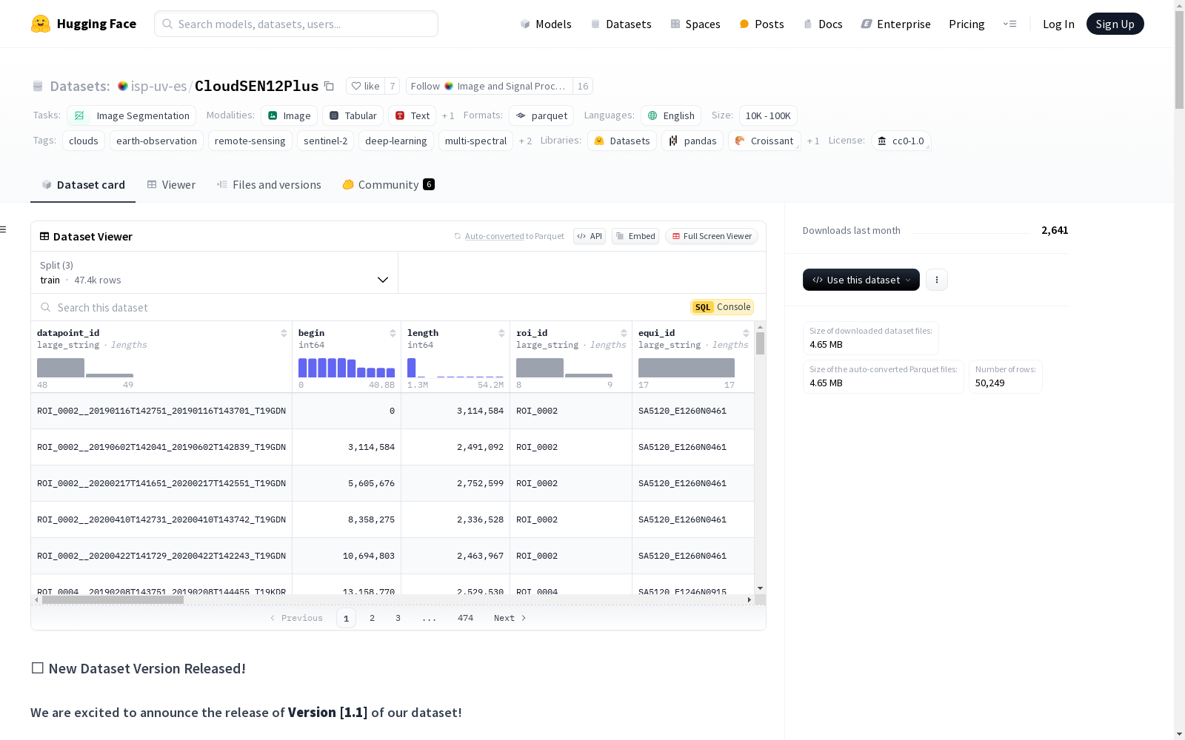Open the more navigation menu icon
Image resolution: width=1185 pixels, height=740 pixels.
pyautogui.click(x=1009, y=24)
